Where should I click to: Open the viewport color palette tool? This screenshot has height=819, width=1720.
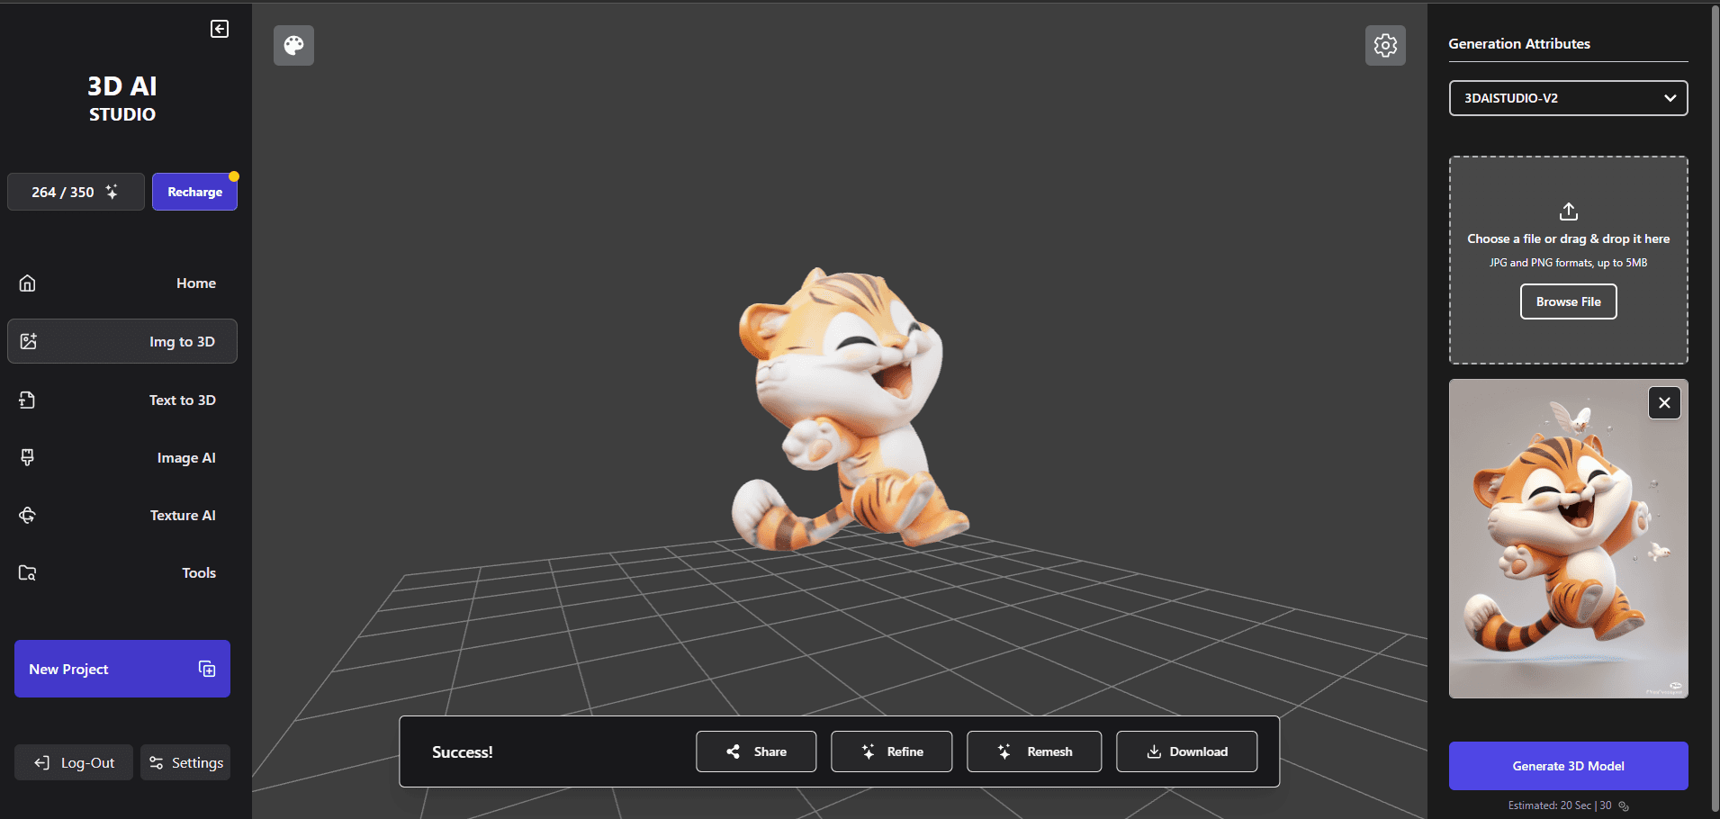coord(293,45)
